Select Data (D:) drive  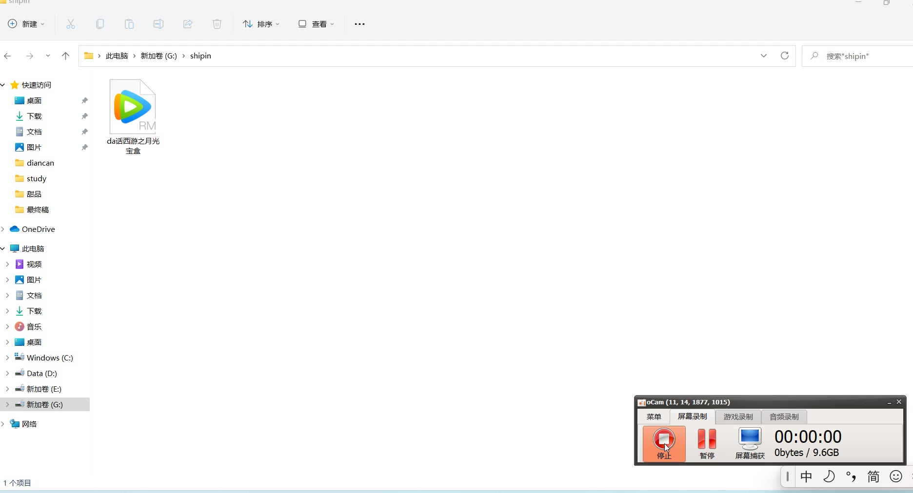42,373
